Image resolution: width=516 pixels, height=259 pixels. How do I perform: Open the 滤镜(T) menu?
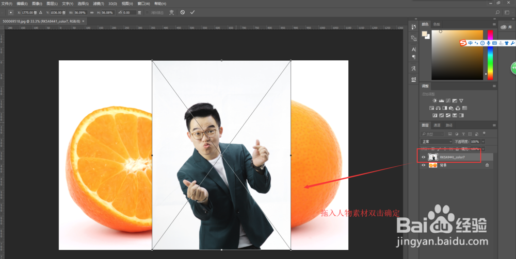click(99, 4)
